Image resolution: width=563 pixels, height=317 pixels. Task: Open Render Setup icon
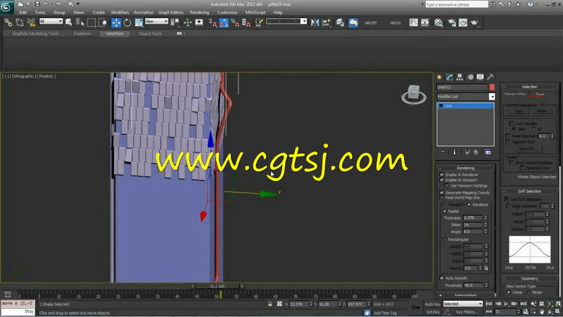[x=451, y=23]
